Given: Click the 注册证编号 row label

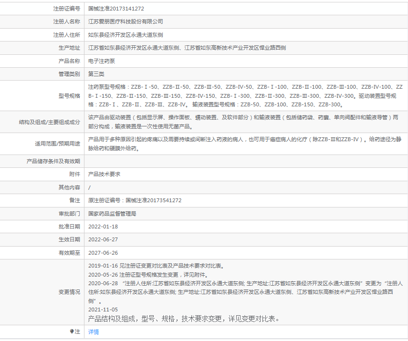Looking at the screenshot, I should pos(67,9).
